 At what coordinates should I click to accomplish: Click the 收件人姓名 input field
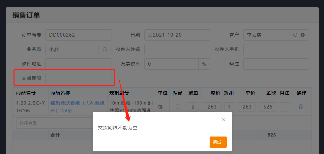click(177, 49)
